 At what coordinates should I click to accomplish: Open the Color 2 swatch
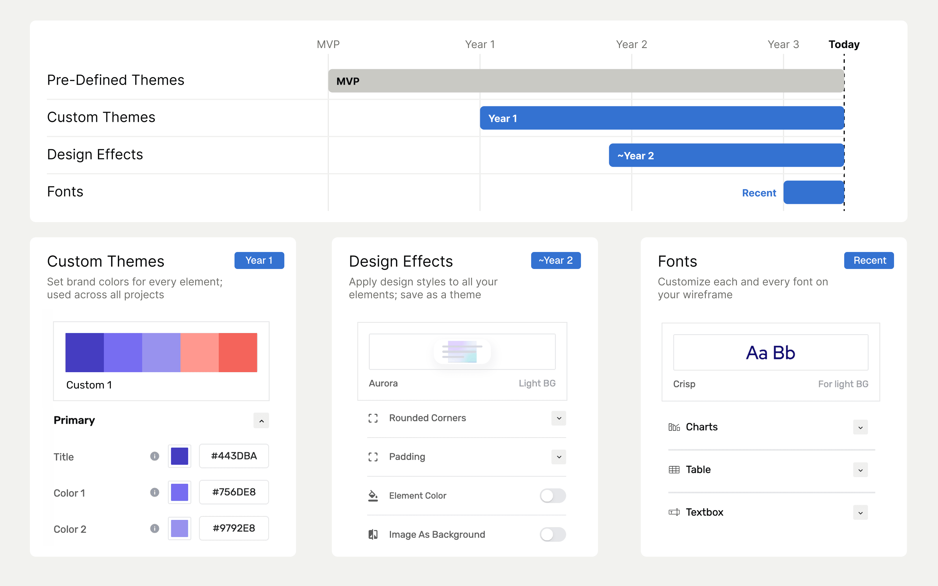[x=179, y=528]
